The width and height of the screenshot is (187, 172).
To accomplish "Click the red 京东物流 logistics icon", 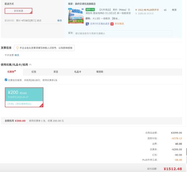I will [112, 24].
